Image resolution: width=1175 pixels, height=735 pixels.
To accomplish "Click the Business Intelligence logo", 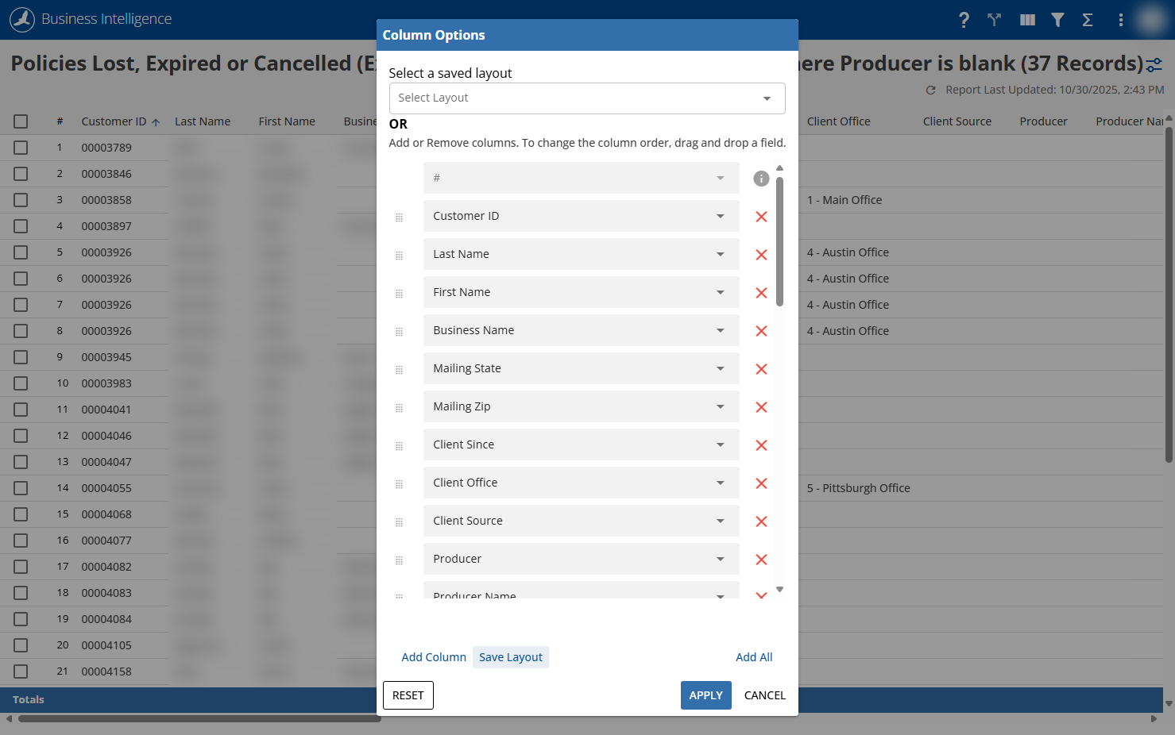I will click(x=22, y=19).
